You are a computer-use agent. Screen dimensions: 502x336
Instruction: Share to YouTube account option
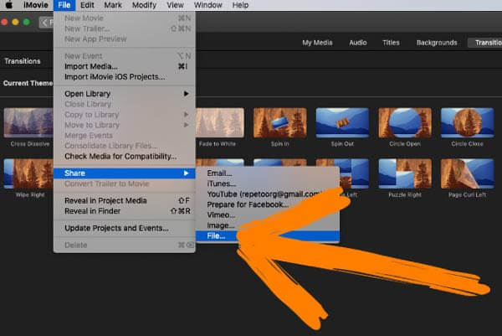(x=268, y=194)
